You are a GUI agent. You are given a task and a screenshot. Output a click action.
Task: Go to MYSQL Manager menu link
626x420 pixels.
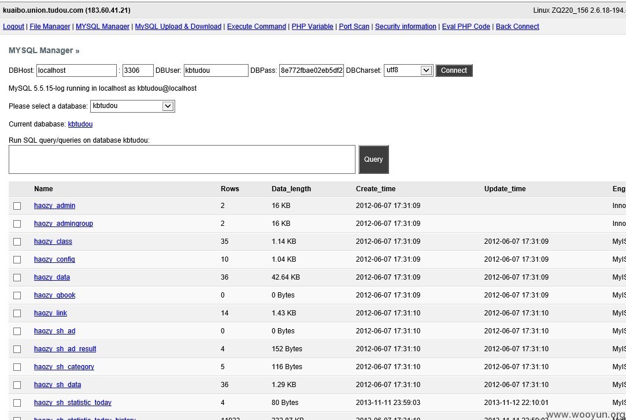[103, 27]
